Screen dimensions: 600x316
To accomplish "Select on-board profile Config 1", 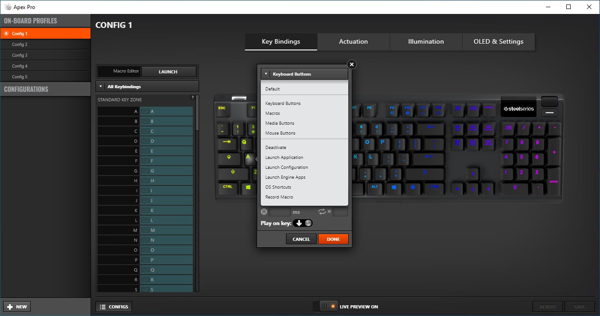I will (45, 33).
